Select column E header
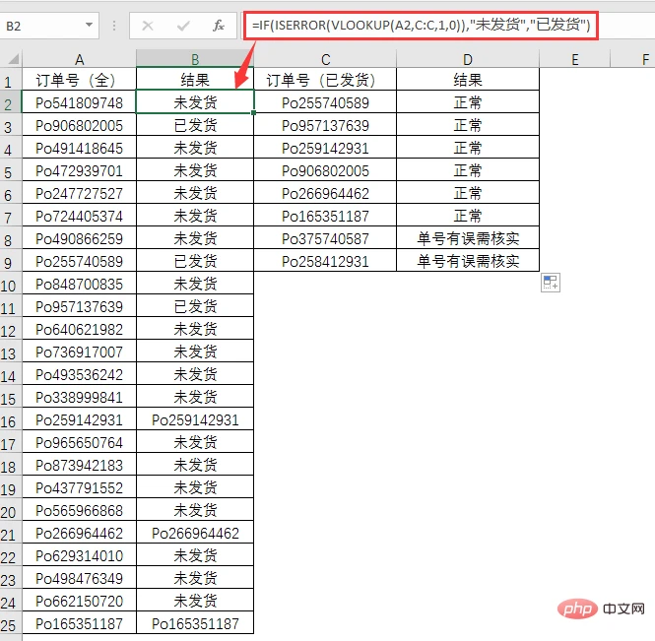The height and width of the screenshot is (641, 655). [x=575, y=59]
